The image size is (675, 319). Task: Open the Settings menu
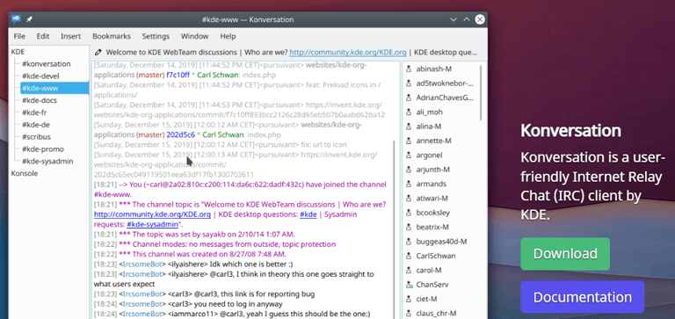click(x=156, y=36)
